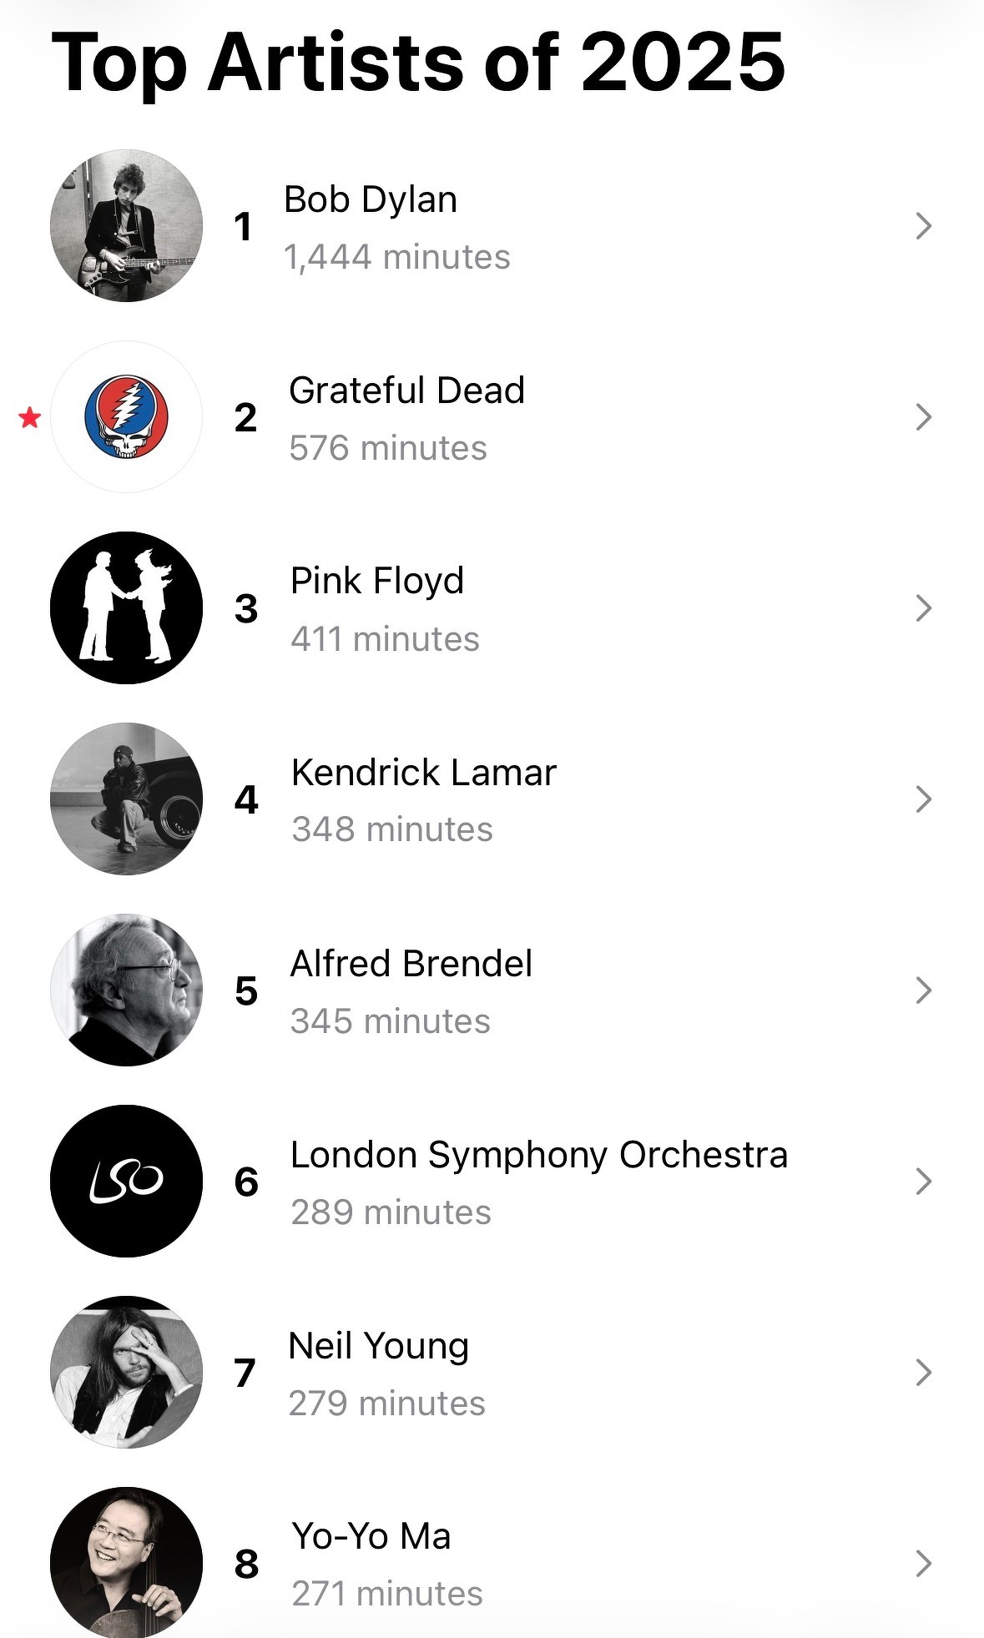Click the chevron for Pink Floyd
984x1638 pixels.
(x=923, y=607)
